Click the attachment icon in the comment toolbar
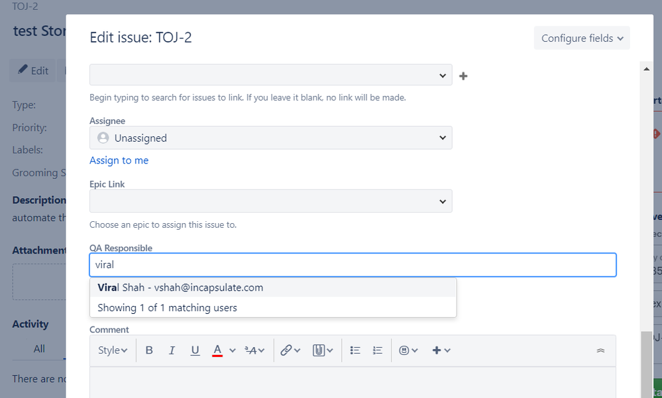The width and height of the screenshot is (662, 398). tap(318, 350)
